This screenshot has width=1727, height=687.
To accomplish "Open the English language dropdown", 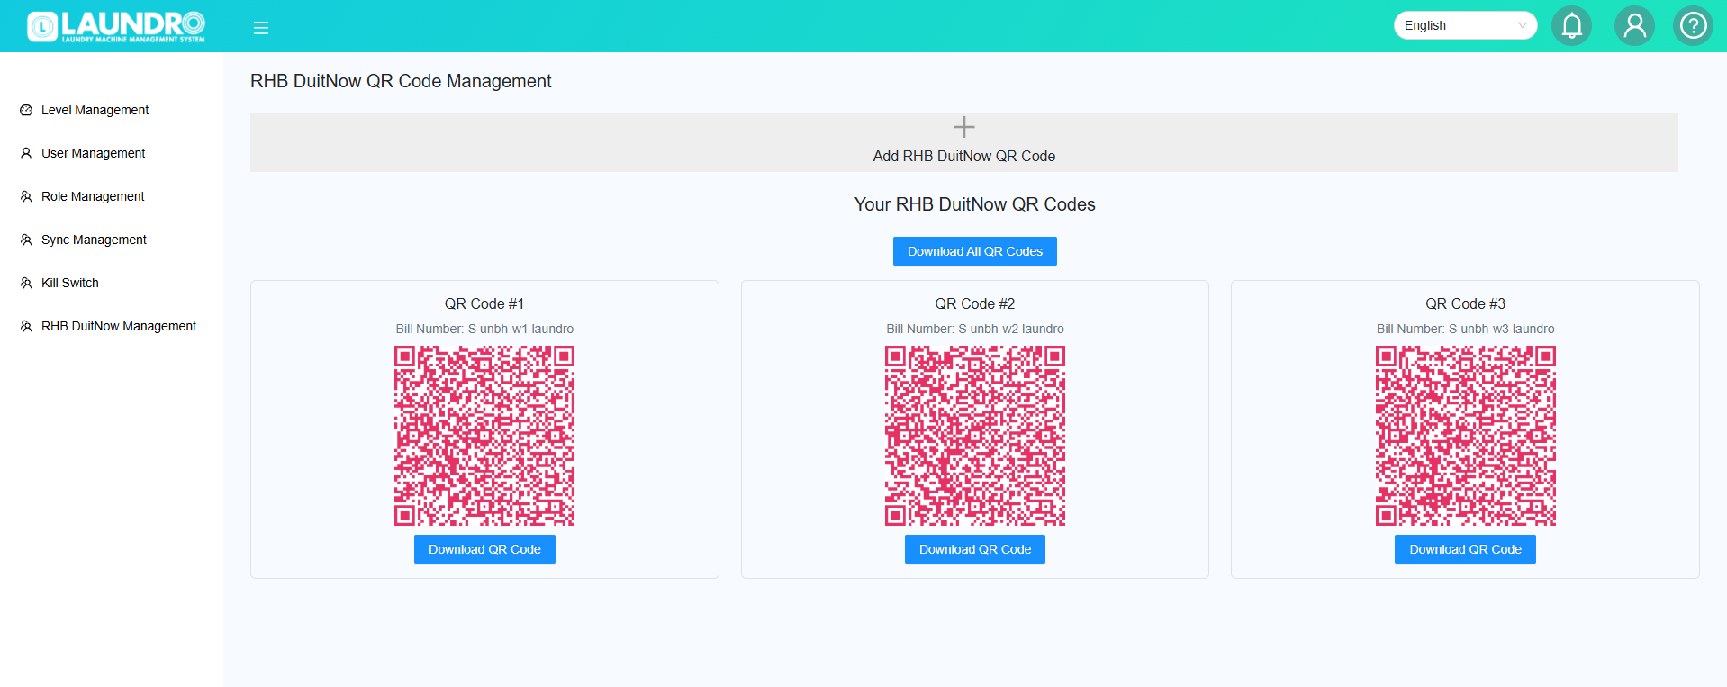I will point(1465,25).
